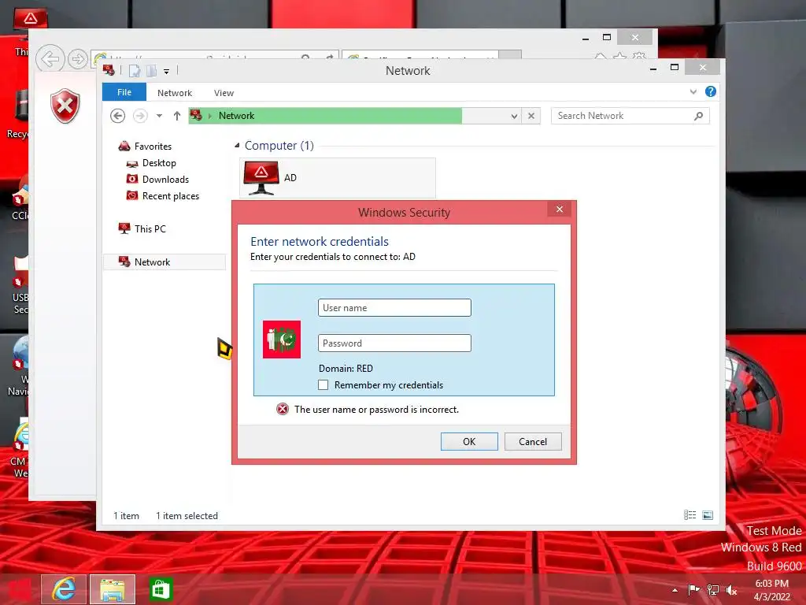Screen dimensions: 806x605
Task: Click the credential user tile picture
Action: coord(282,340)
